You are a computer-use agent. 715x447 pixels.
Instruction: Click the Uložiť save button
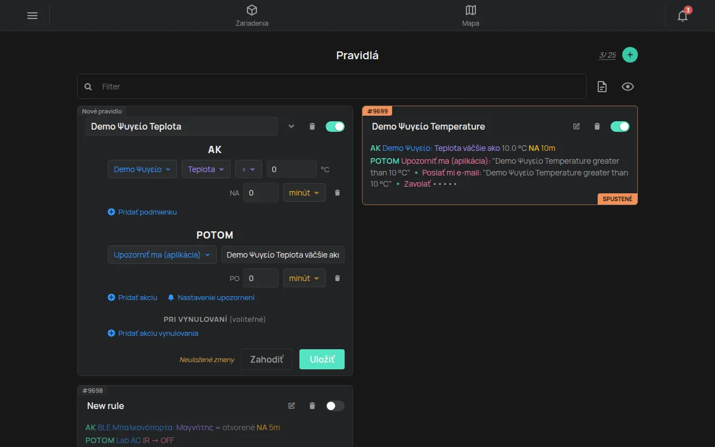click(322, 359)
